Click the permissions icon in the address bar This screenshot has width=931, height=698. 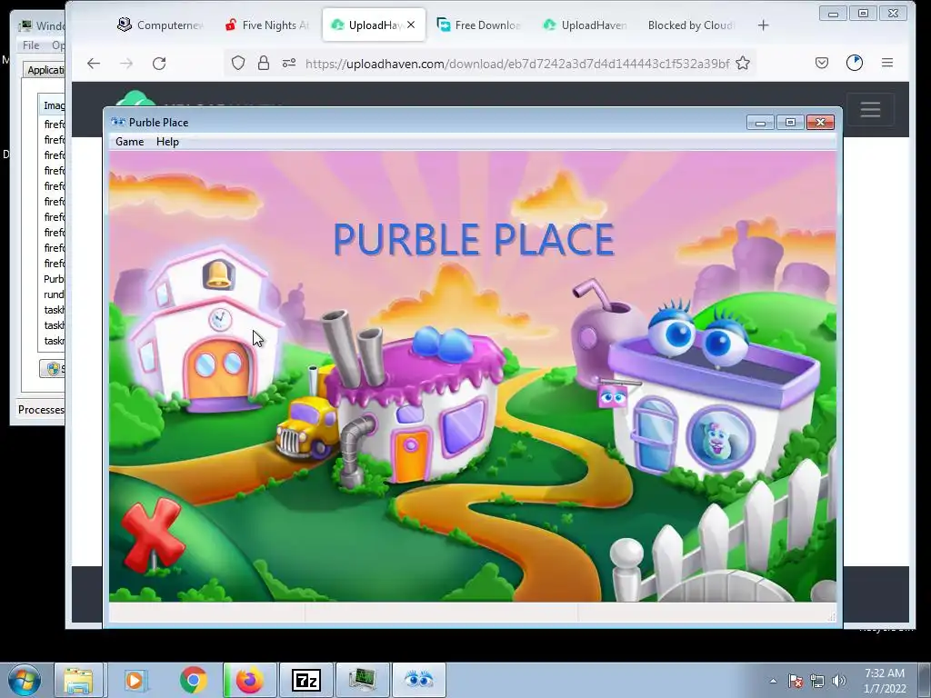(289, 63)
